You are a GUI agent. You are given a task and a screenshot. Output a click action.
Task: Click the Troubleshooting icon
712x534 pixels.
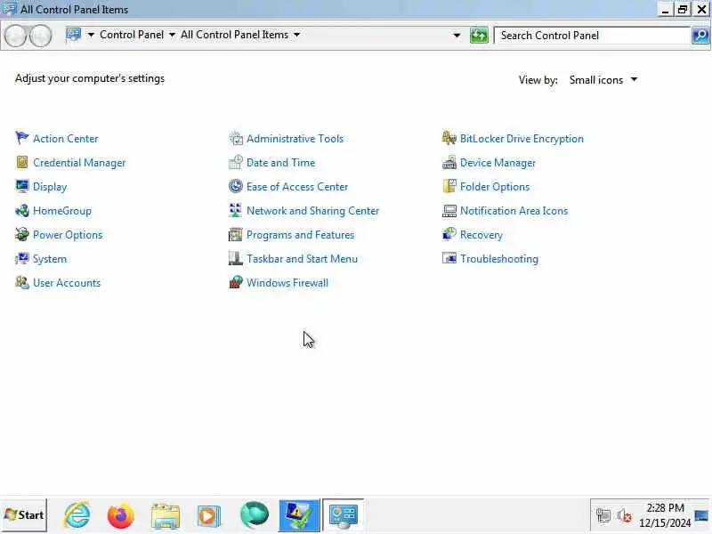coord(449,258)
